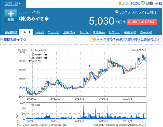This screenshot has height=127, width=163.
Task: Click the company name (株)あみやき亭
Action: coord(34,19)
